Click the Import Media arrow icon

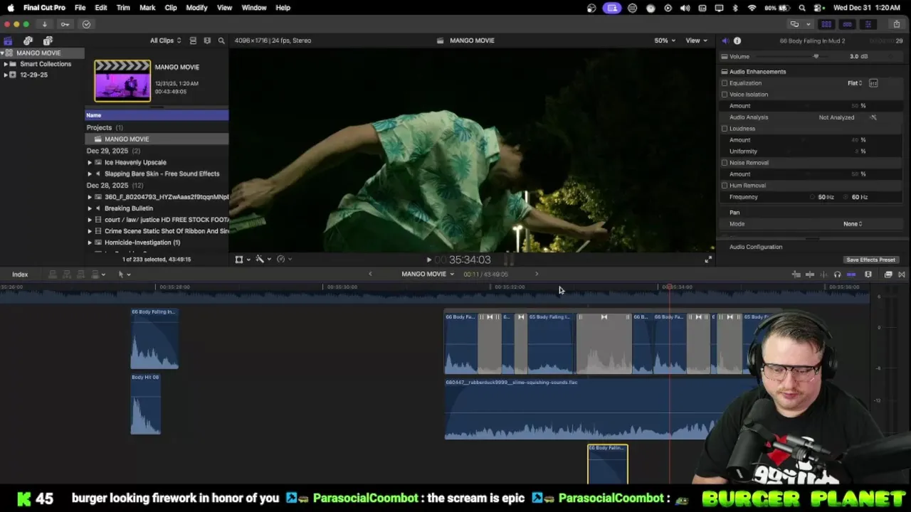tap(44, 24)
